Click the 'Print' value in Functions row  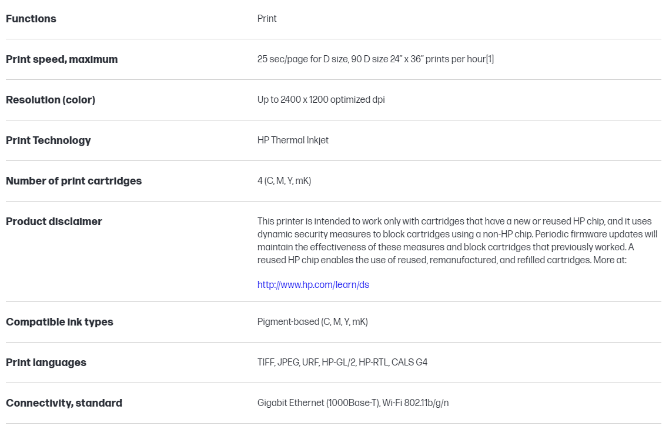[x=267, y=19]
